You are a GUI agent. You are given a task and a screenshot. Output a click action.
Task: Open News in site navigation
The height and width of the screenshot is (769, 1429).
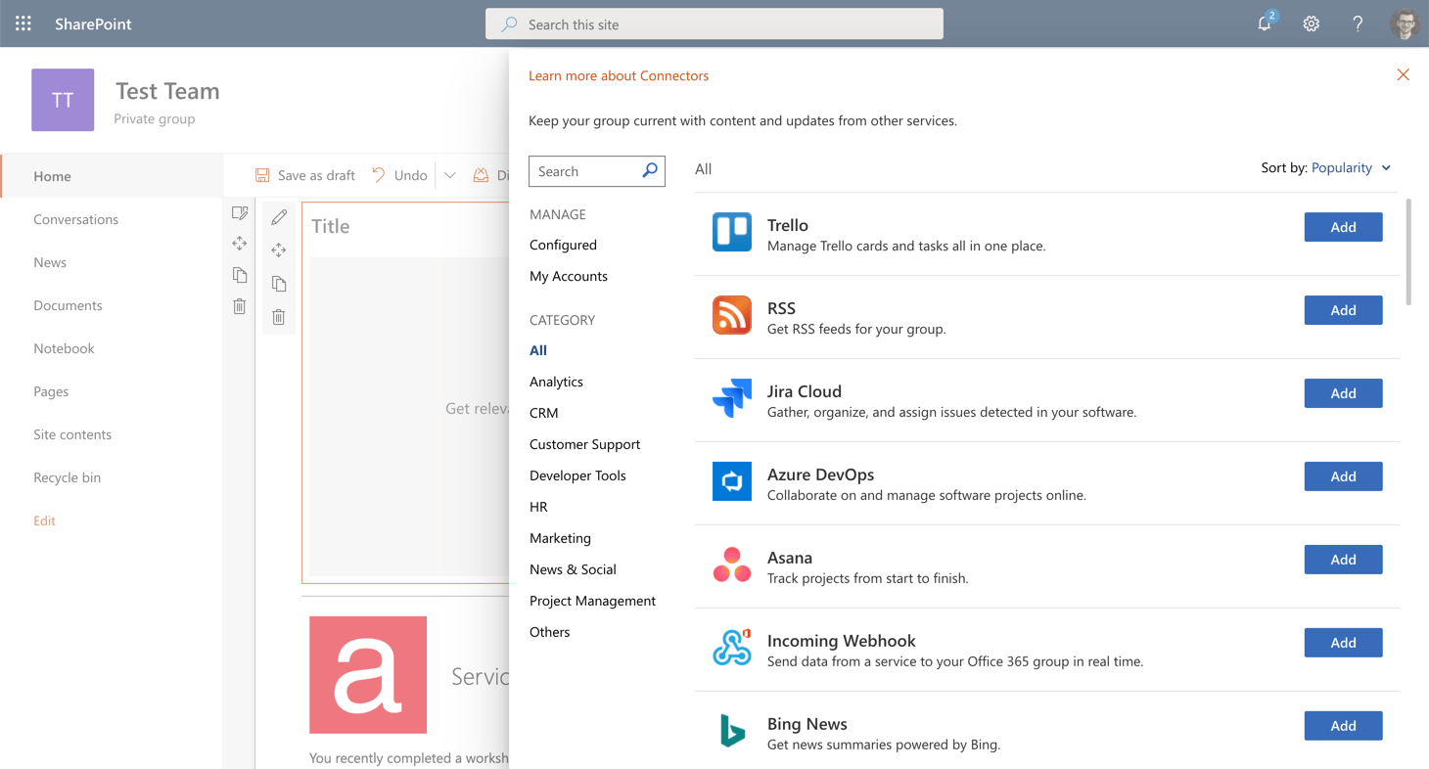pos(50,262)
